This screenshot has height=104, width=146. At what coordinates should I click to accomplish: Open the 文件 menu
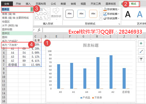(7, 4)
